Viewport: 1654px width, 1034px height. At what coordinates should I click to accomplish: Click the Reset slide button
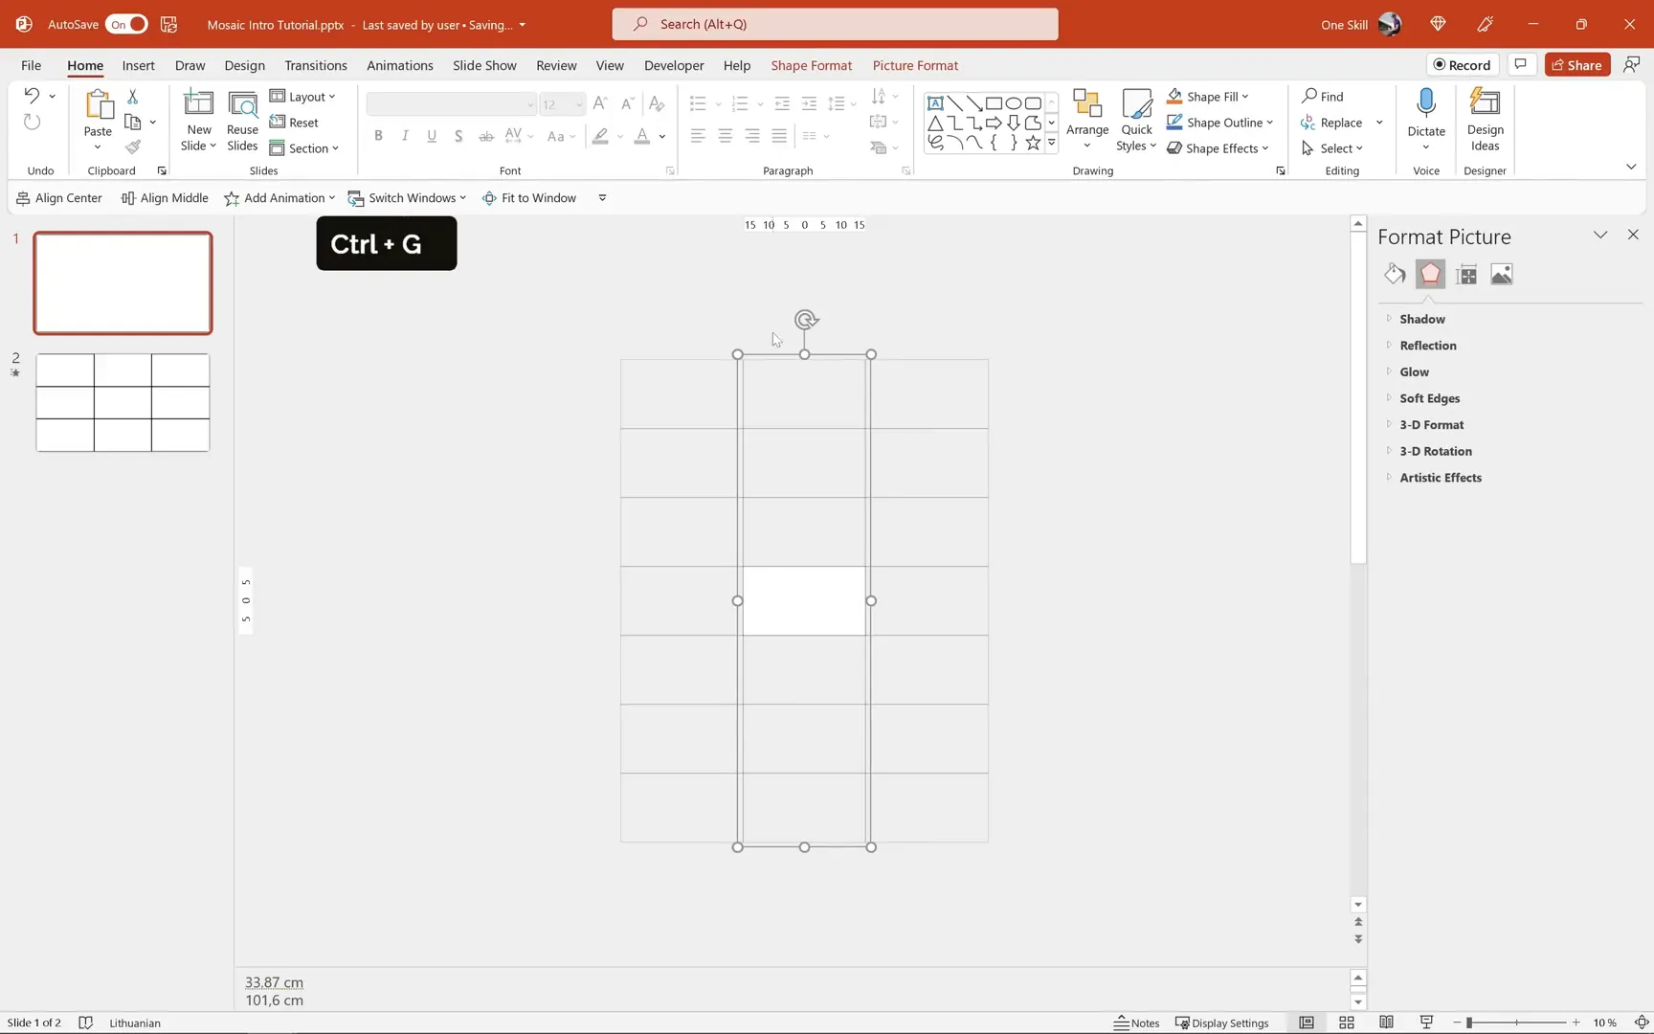coord(294,123)
